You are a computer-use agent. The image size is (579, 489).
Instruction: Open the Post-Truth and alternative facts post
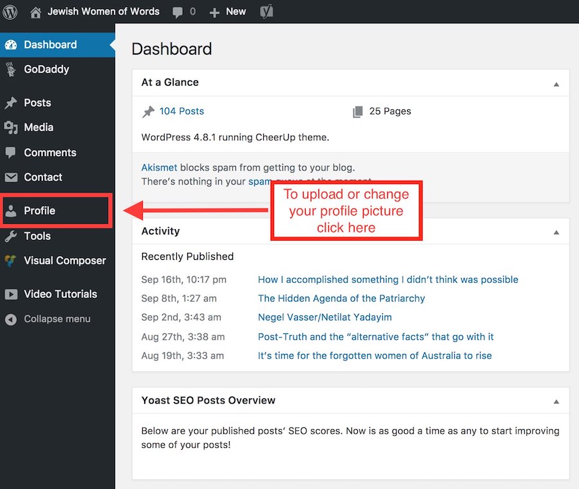(376, 337)
